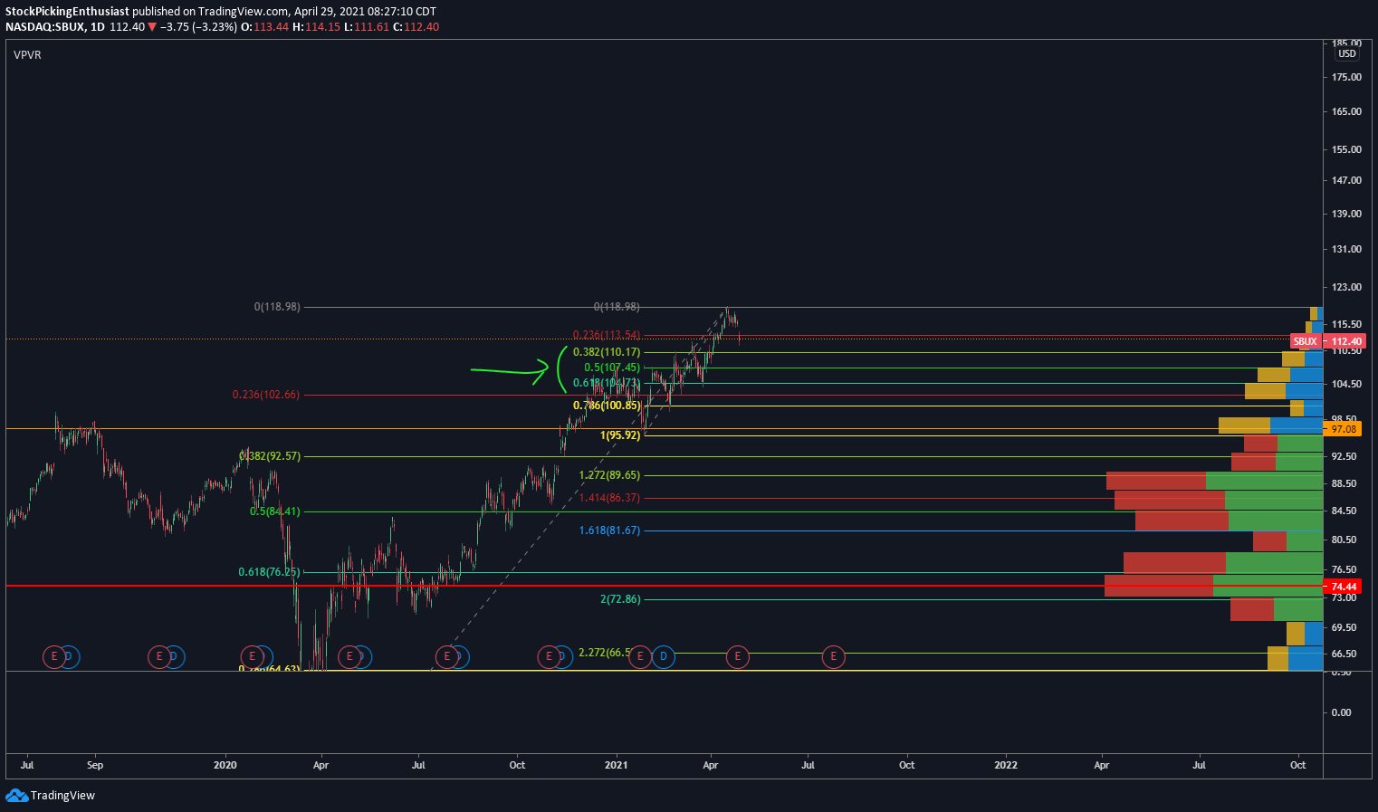Click the Fibonacci label 1.618(81.67)
Screen dimensions: 1378x812
pyautogui.click(x=609, y=530)
